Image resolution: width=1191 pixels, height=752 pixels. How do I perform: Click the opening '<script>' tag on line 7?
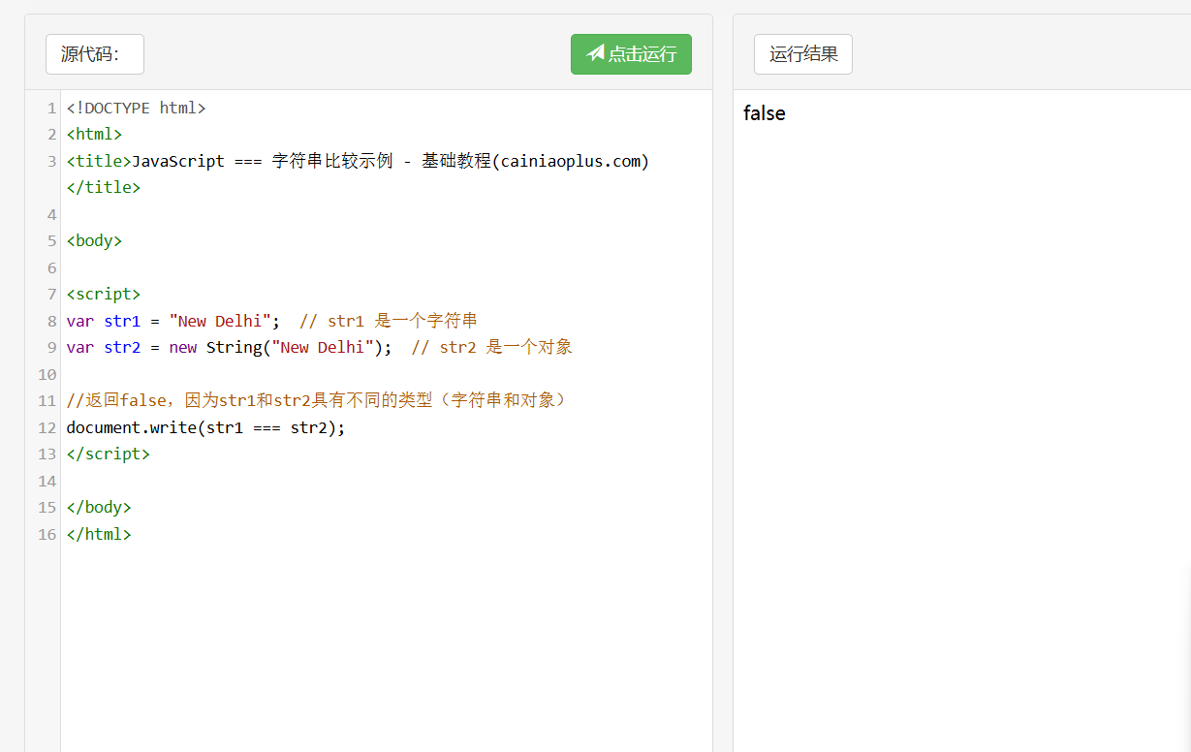[104, 294]
